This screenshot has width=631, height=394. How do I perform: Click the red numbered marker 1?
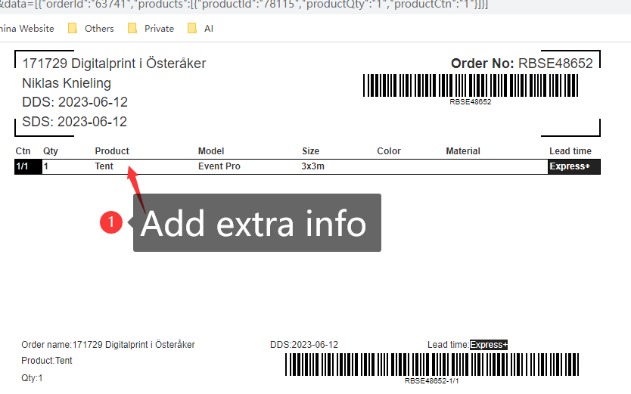pyautogui.click(x=111, y=222)
